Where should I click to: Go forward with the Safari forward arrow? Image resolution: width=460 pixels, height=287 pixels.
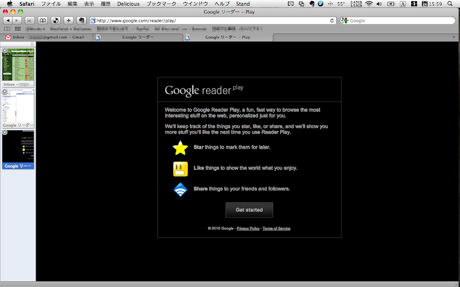pos(17,21)
